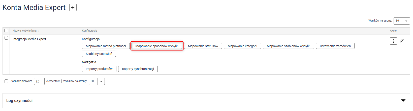Sort by Nazwa wyświetlana column arrow
The width and height of the screenshot is (413, 111).
point(38,31)
